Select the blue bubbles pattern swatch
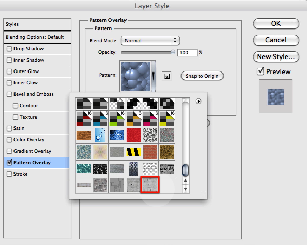Viewport: 307px width, 245px height. pyautogui.click(x=100, y=135)
